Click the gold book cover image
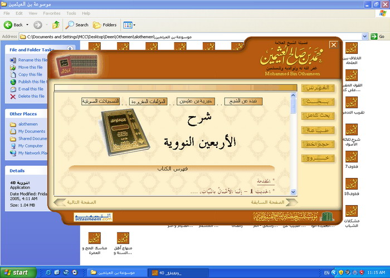 click(125, 131)
